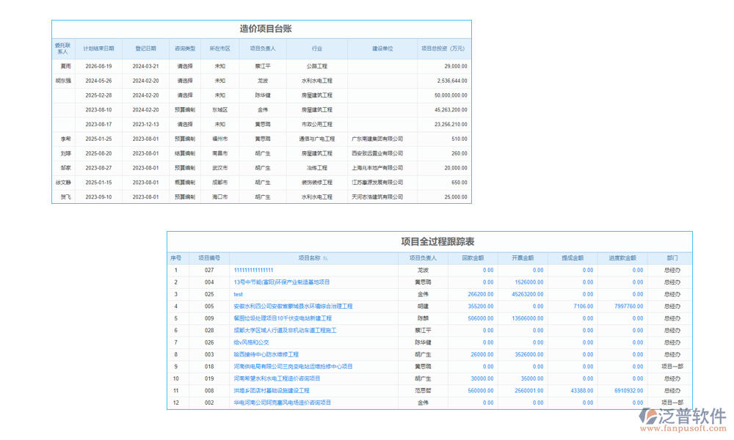Click the 开票金额 column header

[x=522, y=258]
